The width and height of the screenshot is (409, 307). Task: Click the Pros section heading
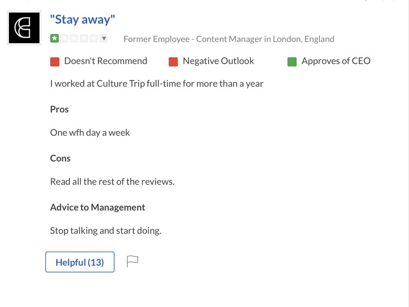[x=59, y=109]
